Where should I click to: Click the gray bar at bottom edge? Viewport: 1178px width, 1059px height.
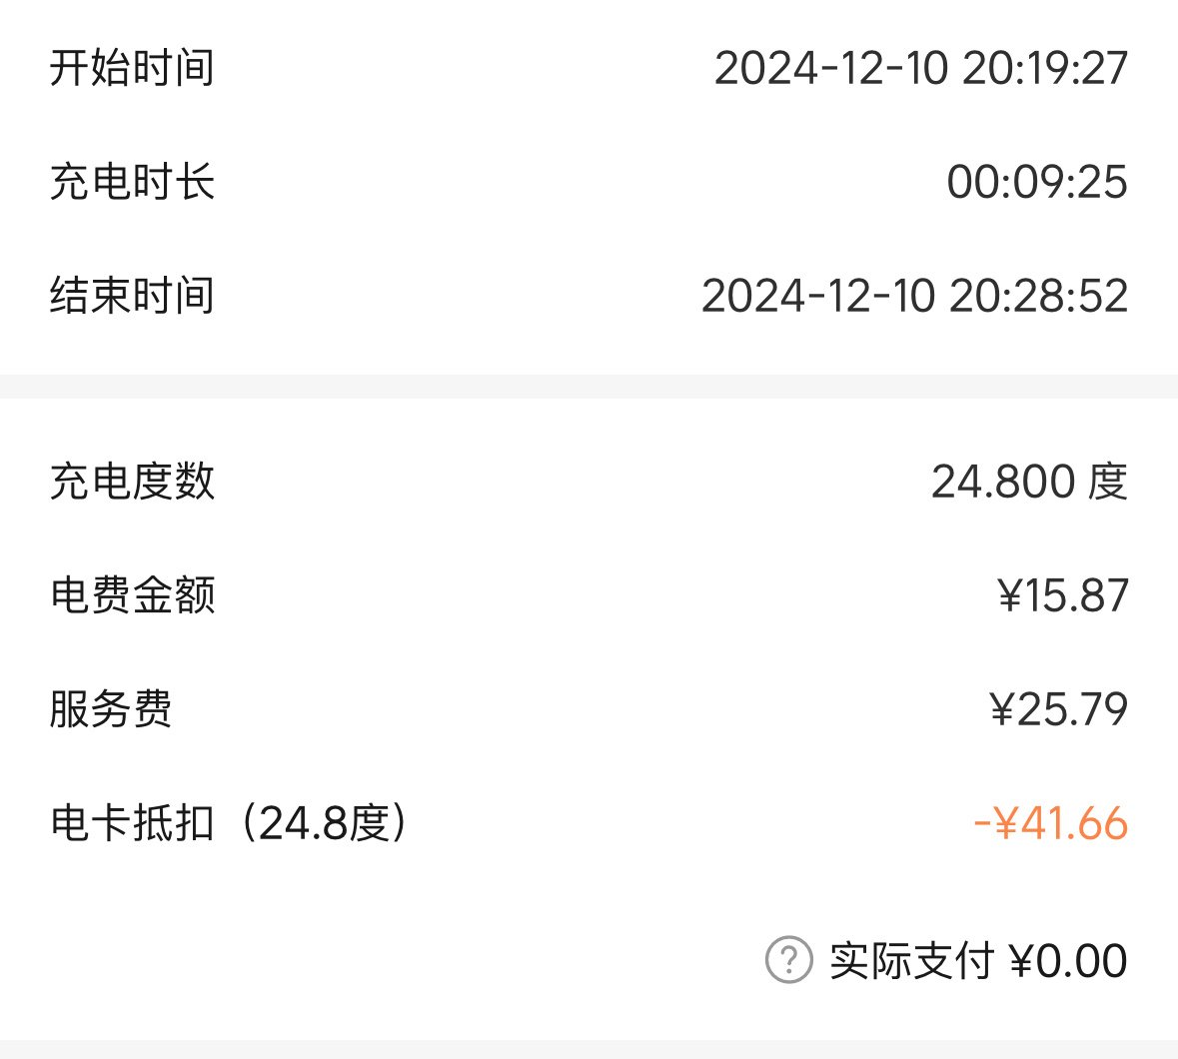[x=589, y=1049]
